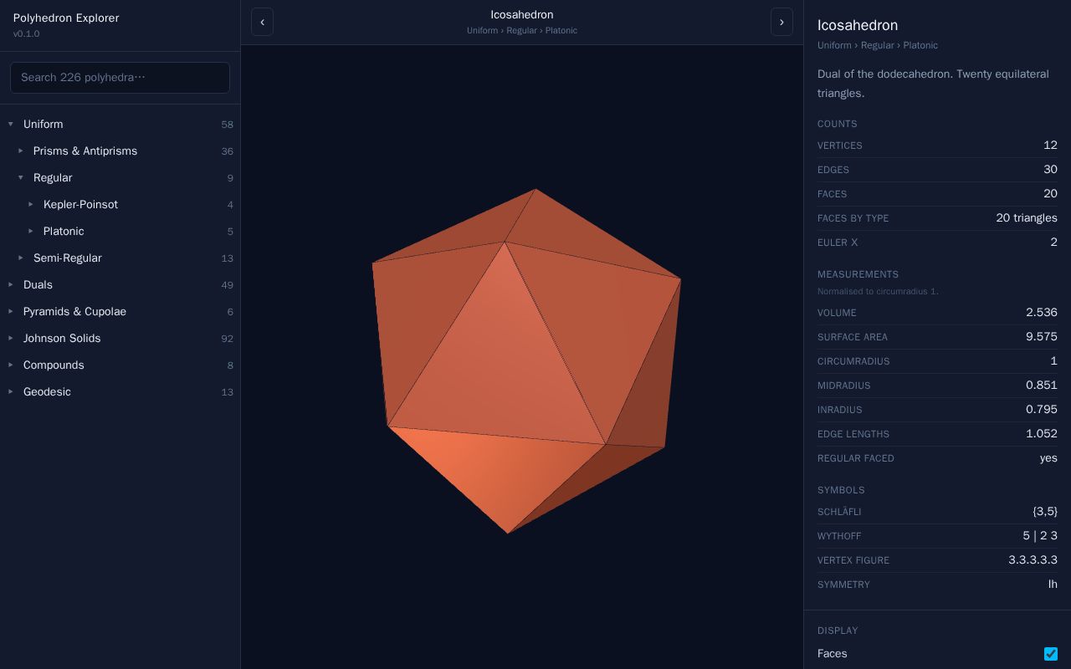Uncheck the Faces display checkbox

[1051, 654]
